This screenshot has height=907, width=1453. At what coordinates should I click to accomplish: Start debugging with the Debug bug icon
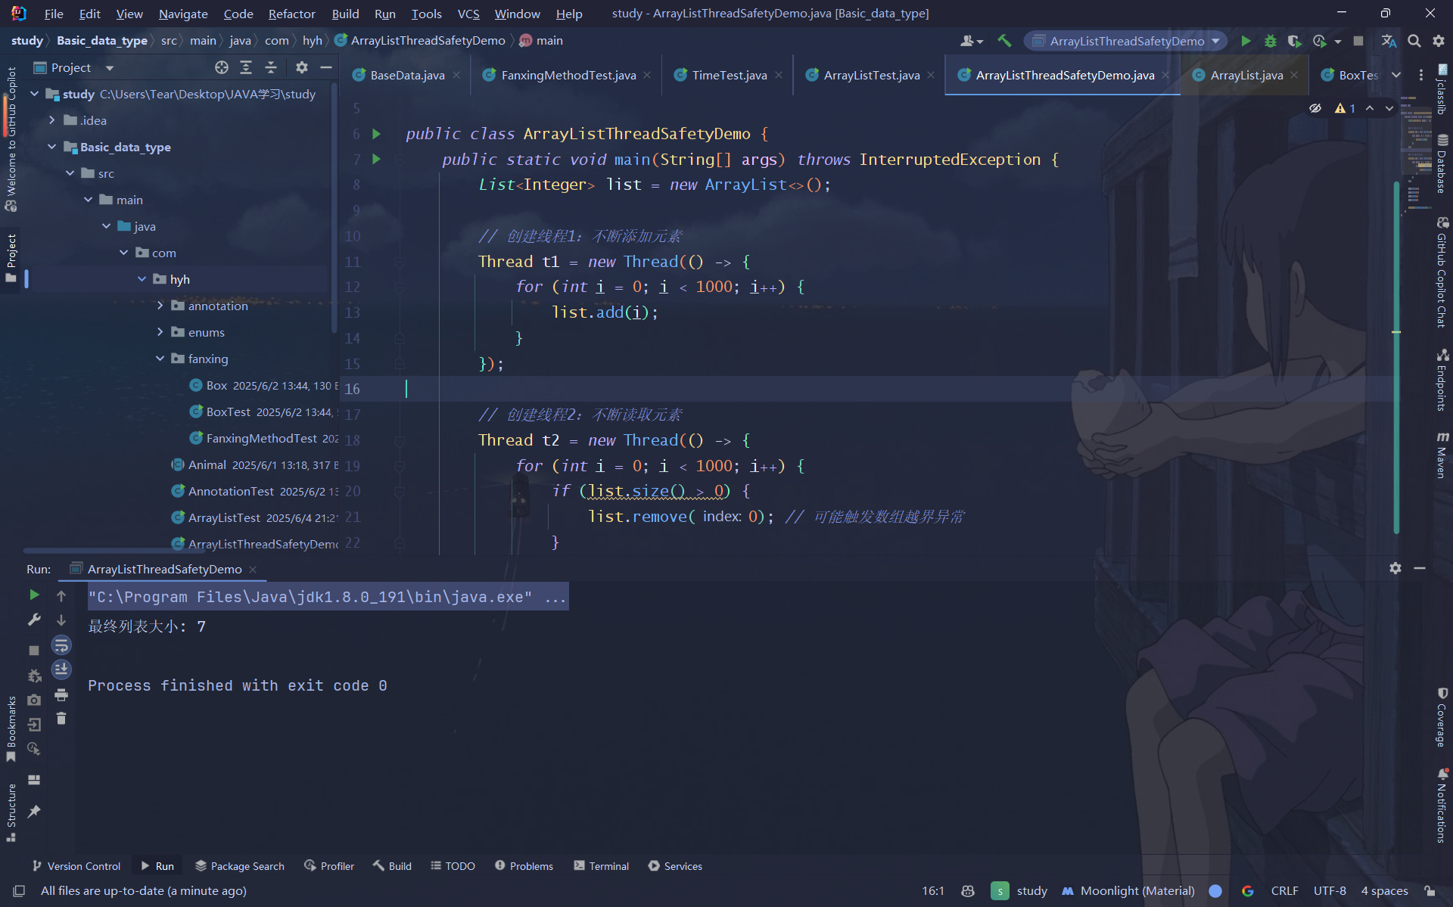point(1271,41)
